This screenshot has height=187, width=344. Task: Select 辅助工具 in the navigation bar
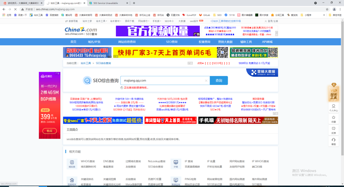point(246,42)
